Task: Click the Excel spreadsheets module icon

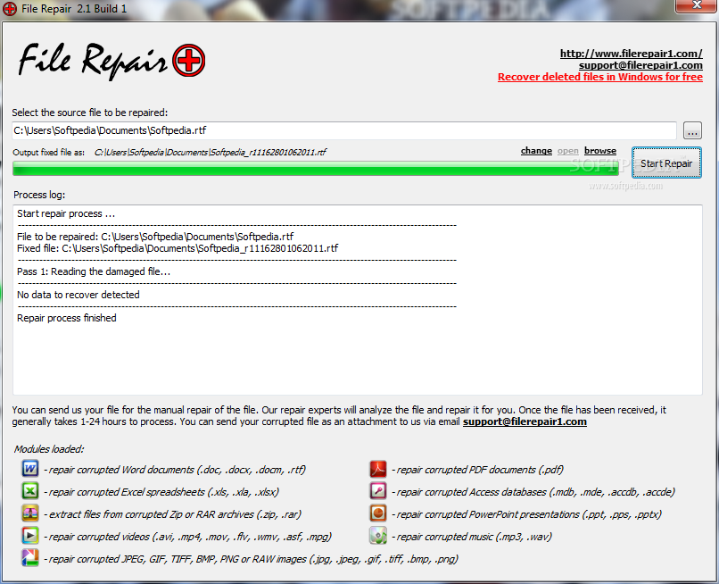Action: click(x=30, y=491)
